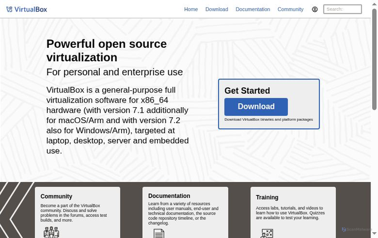Open the Community nav menu item

coord(291,9)
